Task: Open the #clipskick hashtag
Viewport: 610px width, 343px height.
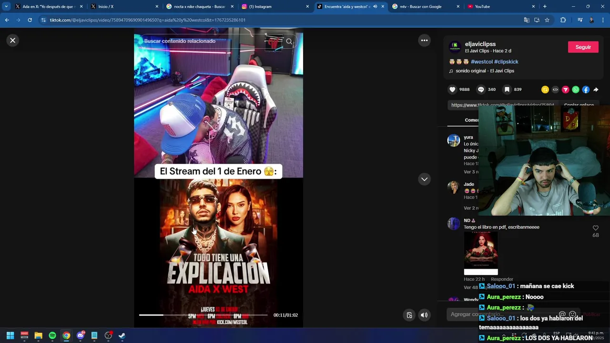Action: coord(506,62)
